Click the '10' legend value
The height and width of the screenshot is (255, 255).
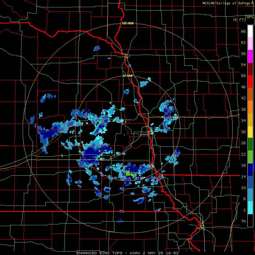(x=243, y=188)
